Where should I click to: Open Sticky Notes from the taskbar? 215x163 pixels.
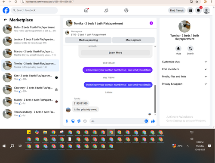[29, 132]
